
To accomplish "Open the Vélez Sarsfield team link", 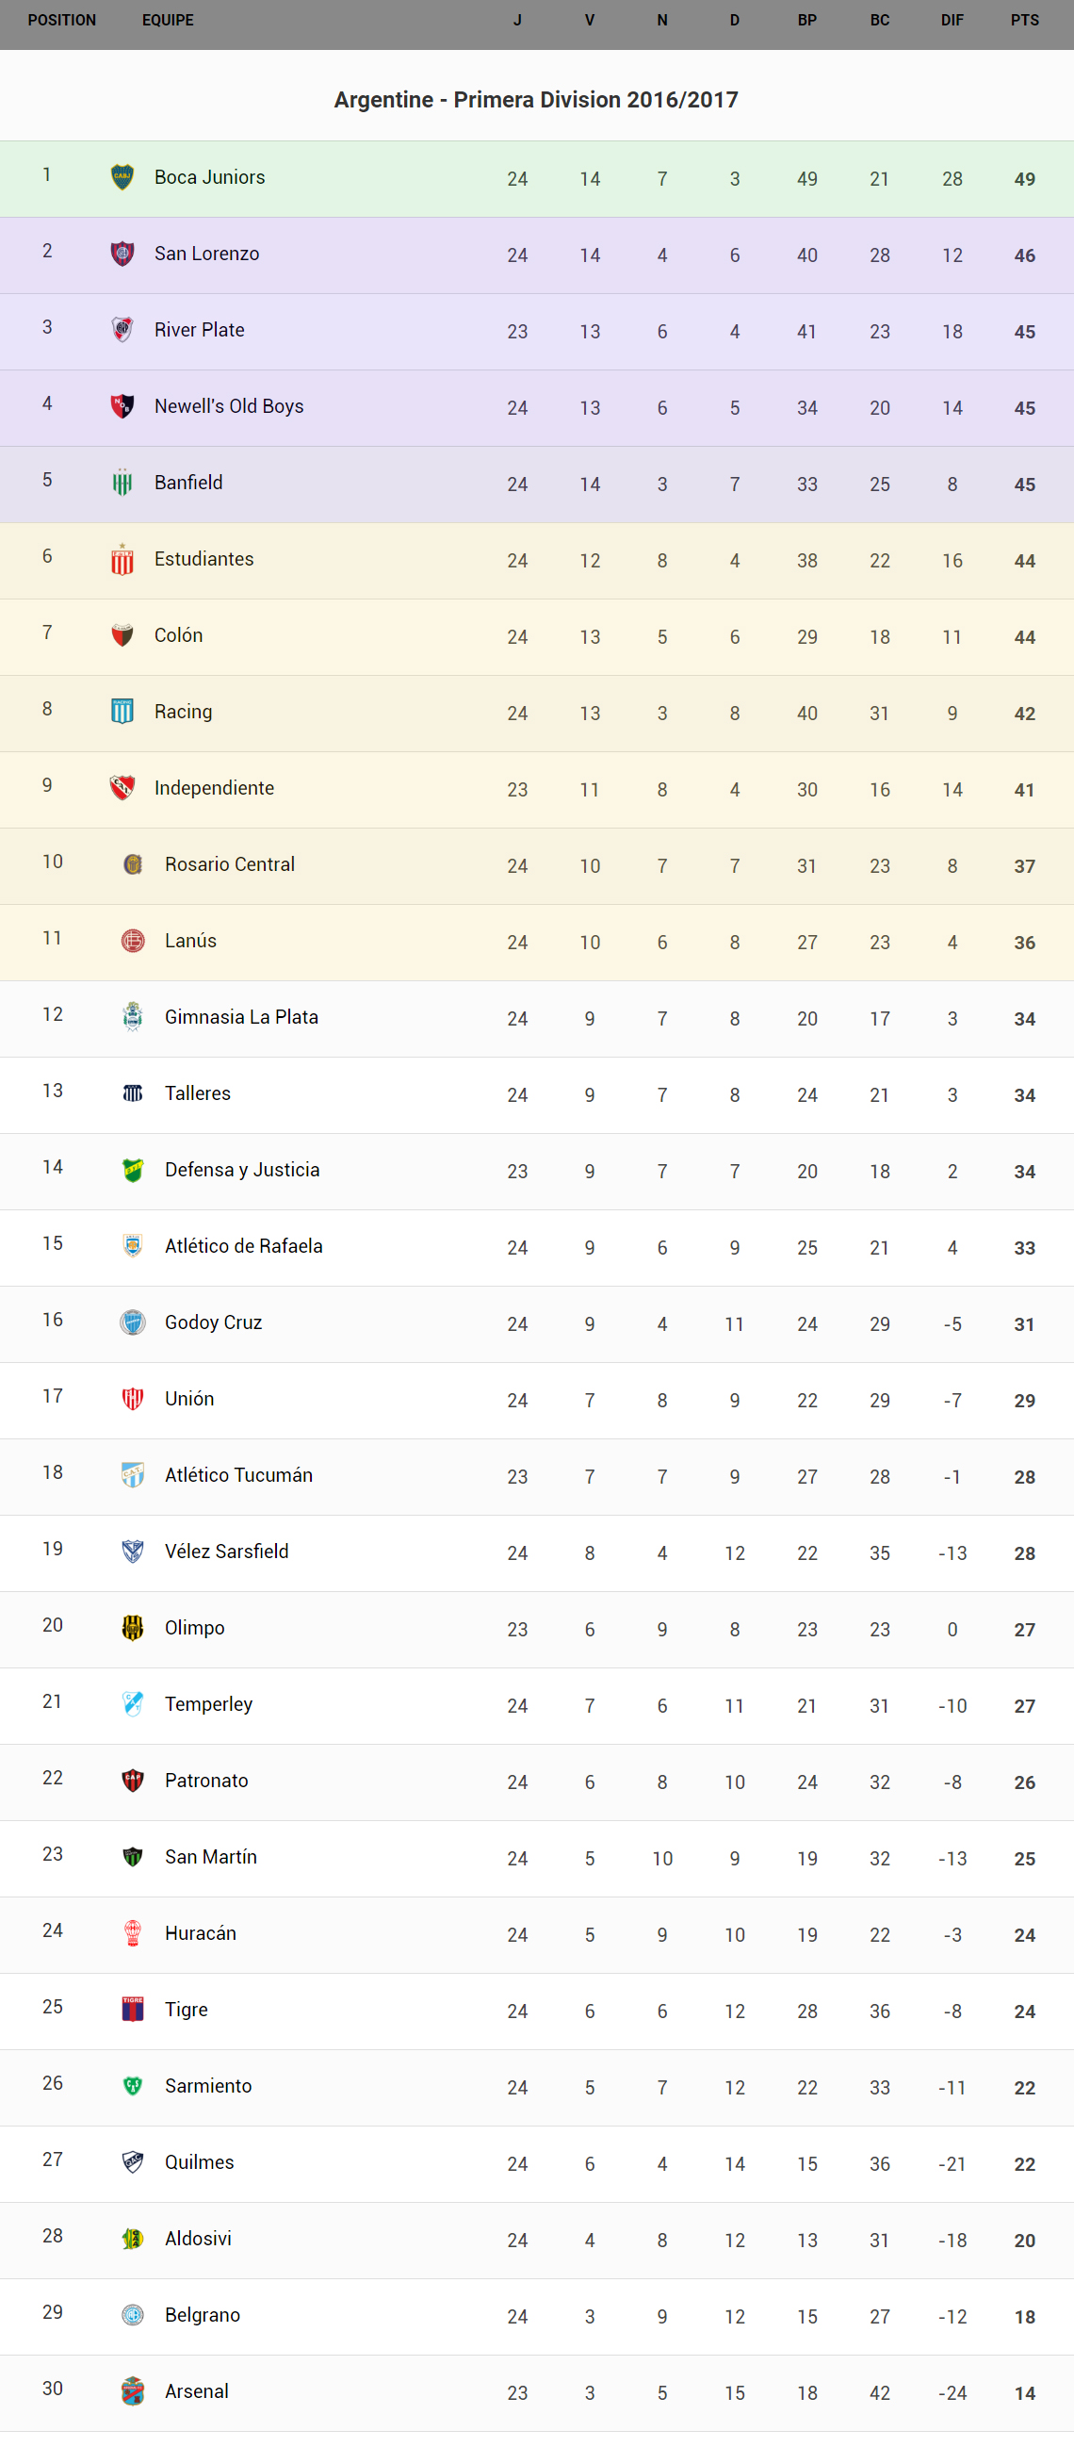I will pyautogui.click(x=227, y=1552).
